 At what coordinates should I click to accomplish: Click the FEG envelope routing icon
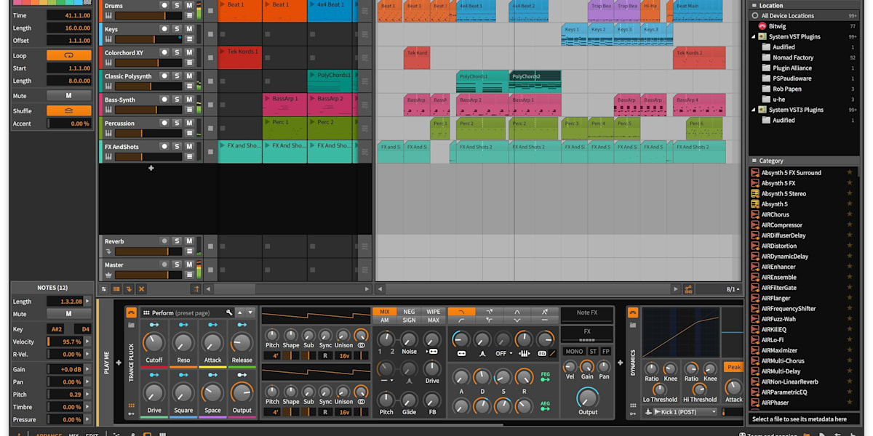(x=545, y=376)
